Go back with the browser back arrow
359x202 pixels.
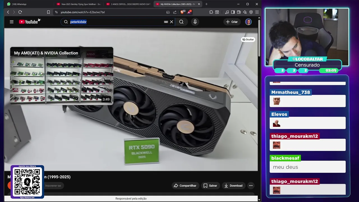click(8, 12)
